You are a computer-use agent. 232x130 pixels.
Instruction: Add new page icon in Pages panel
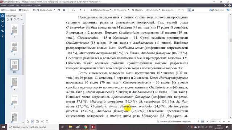pos(8,19)
